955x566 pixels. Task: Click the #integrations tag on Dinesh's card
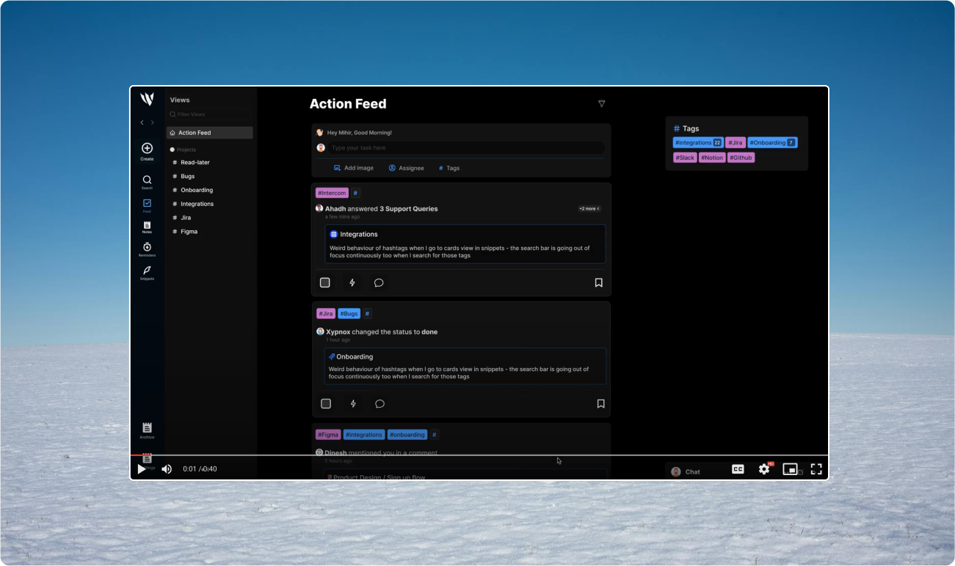click(364, 435)
